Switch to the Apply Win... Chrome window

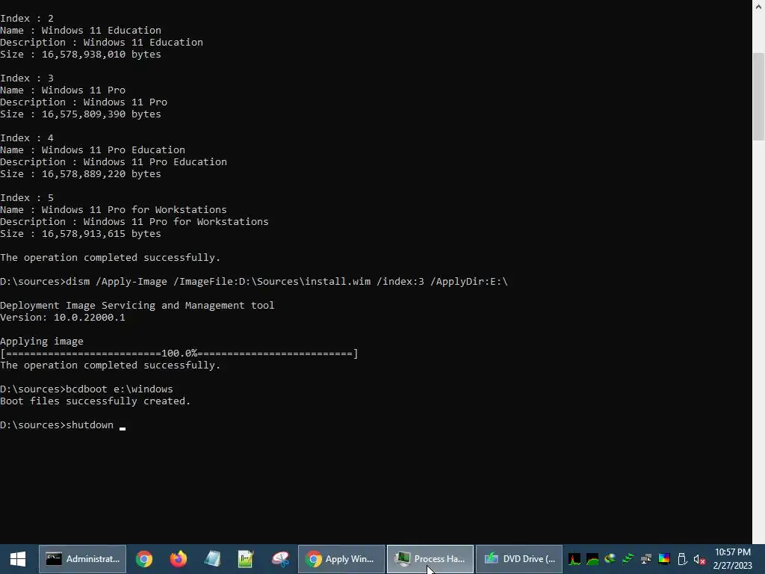pos(341,559)
